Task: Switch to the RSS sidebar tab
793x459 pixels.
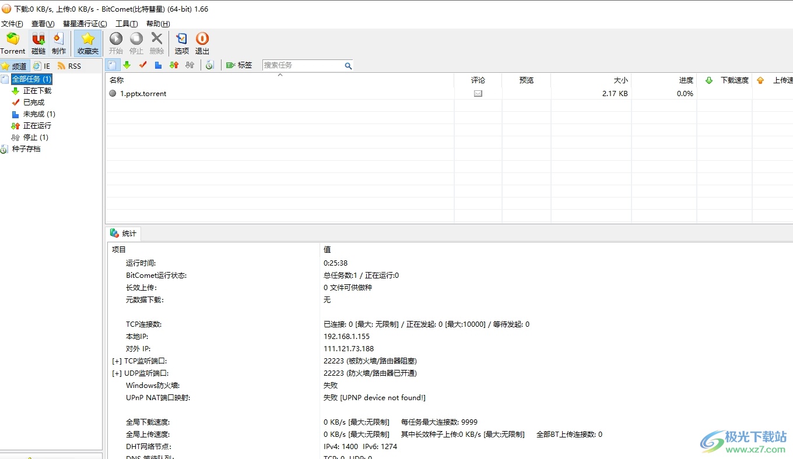Action: (x=69, y=66)
